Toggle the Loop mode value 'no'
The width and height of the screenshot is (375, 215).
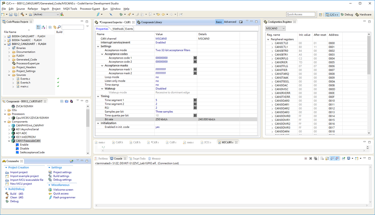tap(157, 77)
